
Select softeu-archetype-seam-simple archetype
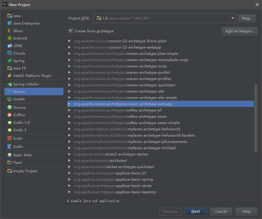[x=160, y=123]
